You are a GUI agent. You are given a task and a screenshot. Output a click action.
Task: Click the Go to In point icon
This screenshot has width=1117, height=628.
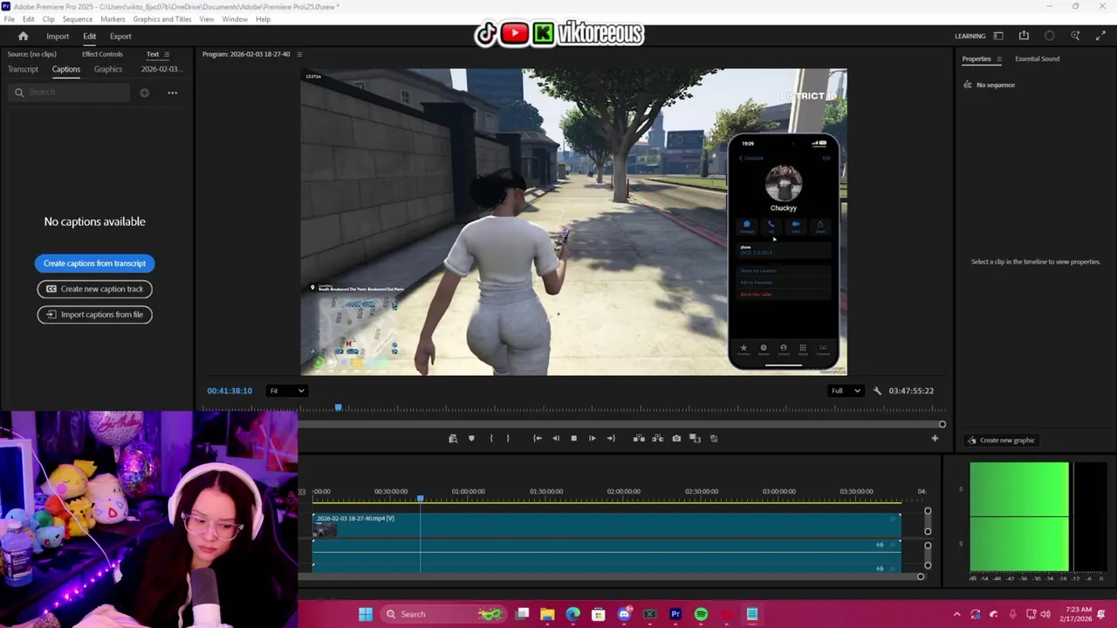[538, 439]
